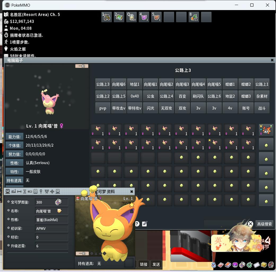Toggle the lock icon on Skitty portrait

click(x=132, y=212)
